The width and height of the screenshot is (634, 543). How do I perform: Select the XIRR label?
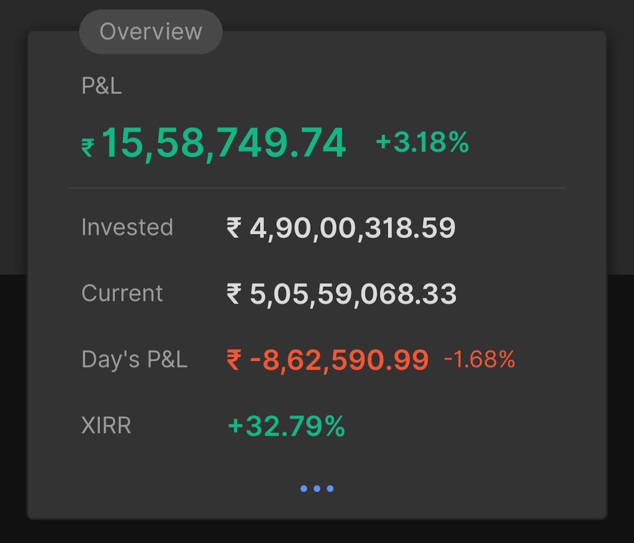point(106,426)
